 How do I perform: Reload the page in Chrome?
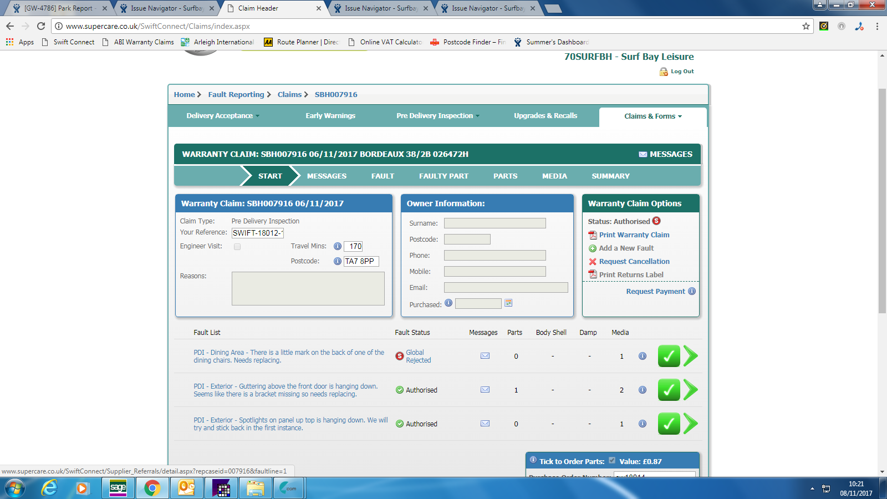point(41,26)
